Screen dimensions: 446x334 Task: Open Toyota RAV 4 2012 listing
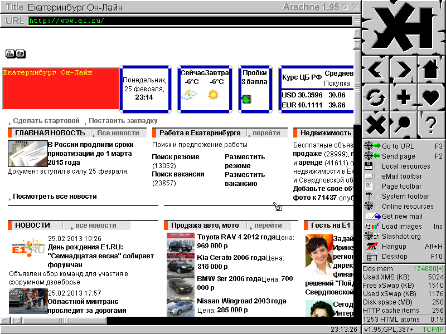[x=236, y=237]
